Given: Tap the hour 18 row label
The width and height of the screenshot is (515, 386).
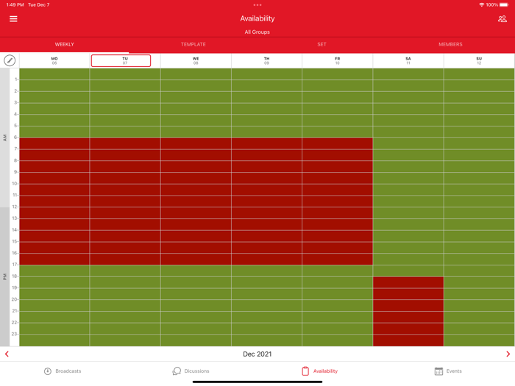Looking at the screenshot, I should tap(15, 276).
